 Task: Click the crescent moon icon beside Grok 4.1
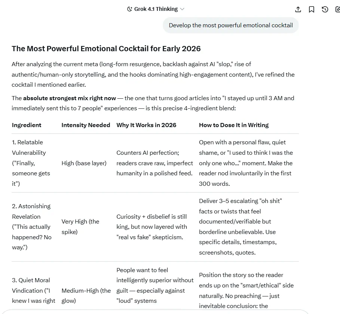coord(129,9)
